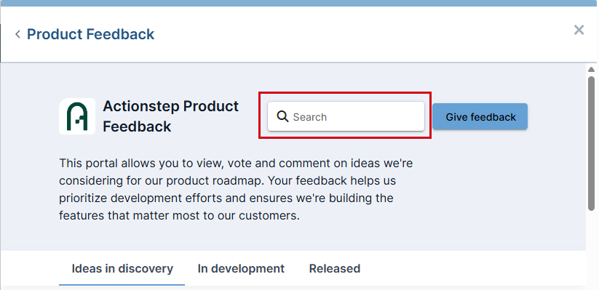This screenshot has height=290, width=599.
Task: Click blank header space left of close X
Action: (363, 34)
